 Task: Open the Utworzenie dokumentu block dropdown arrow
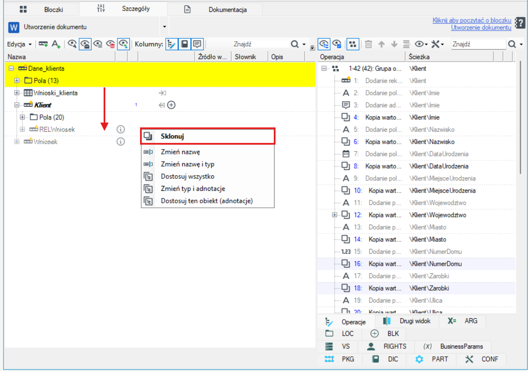tap(164, 27)
